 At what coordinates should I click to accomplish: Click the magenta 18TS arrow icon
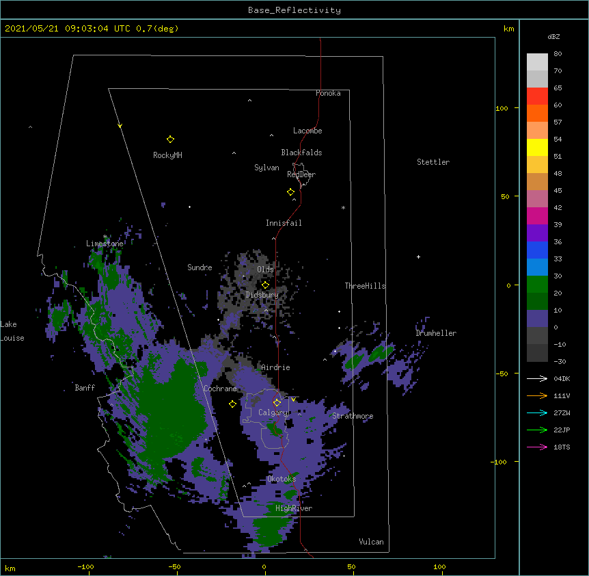(537, 447)
